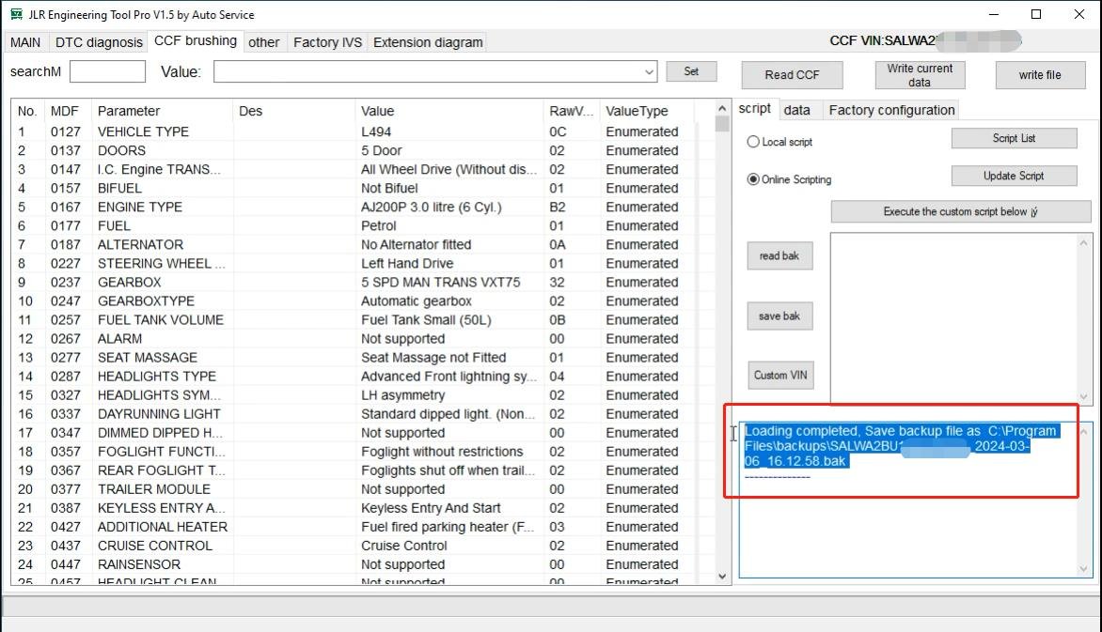Switch to the script panel tab
Image resolution: width=1102 pixels, height=632 pixels.
coord(755,109)
